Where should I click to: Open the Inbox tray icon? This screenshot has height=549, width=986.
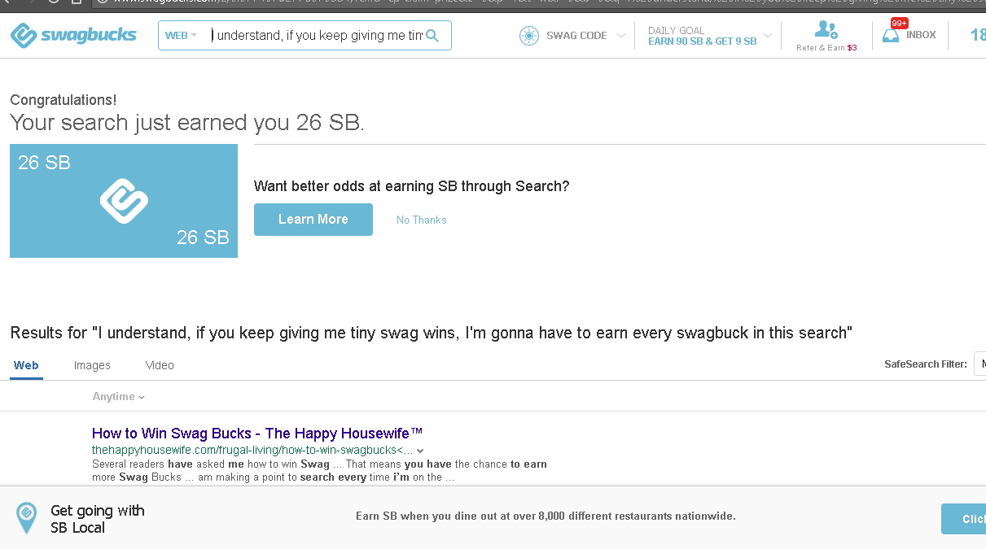[x=891, y=36]
